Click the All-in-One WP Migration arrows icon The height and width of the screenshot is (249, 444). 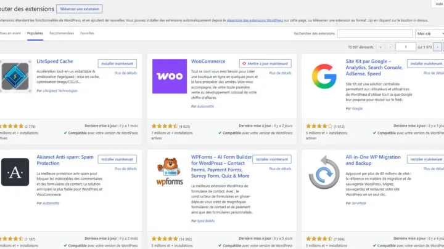[324, 172]
